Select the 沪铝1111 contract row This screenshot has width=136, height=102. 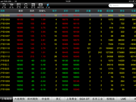tap(68, 52)
